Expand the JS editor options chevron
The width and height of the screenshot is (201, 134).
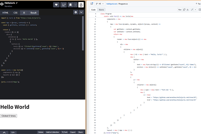(x=81, y=12)
